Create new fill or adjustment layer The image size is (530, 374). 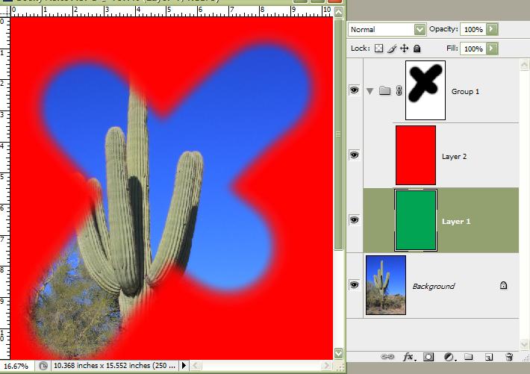450,358
